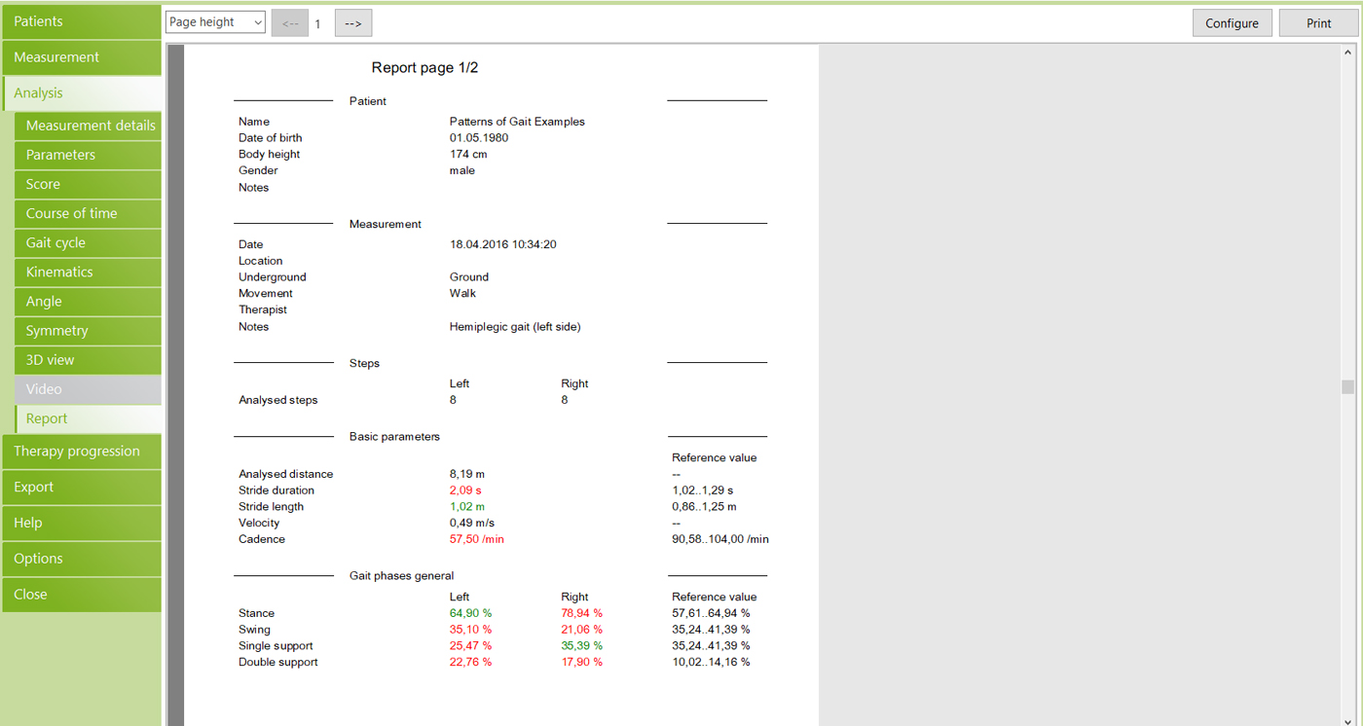The width and height of the screenshot is (1363, 726).
Task: Click right double support 17,90 %
Action: 582,663
